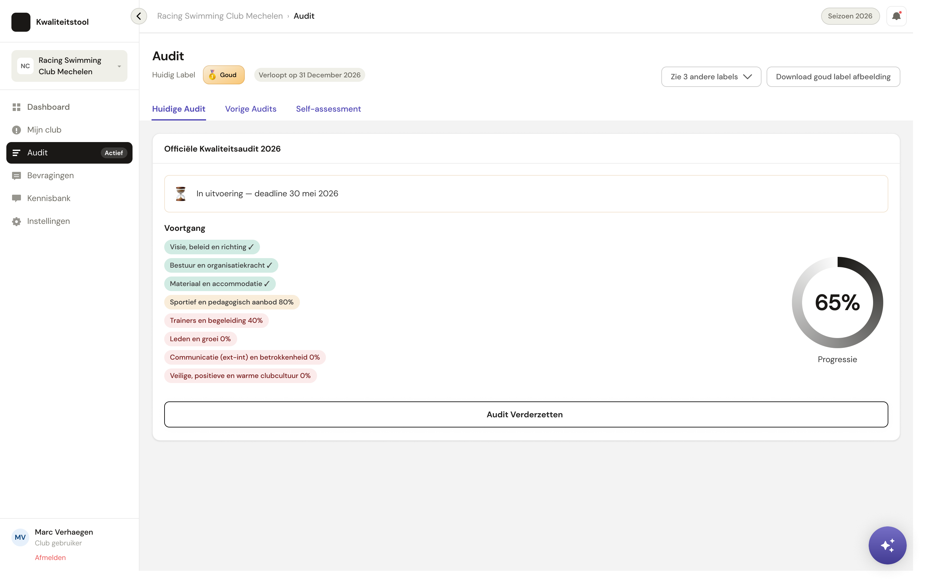Click the gold medal icon on Goud badge
The image size is (927, 586).
pos(212,75)
